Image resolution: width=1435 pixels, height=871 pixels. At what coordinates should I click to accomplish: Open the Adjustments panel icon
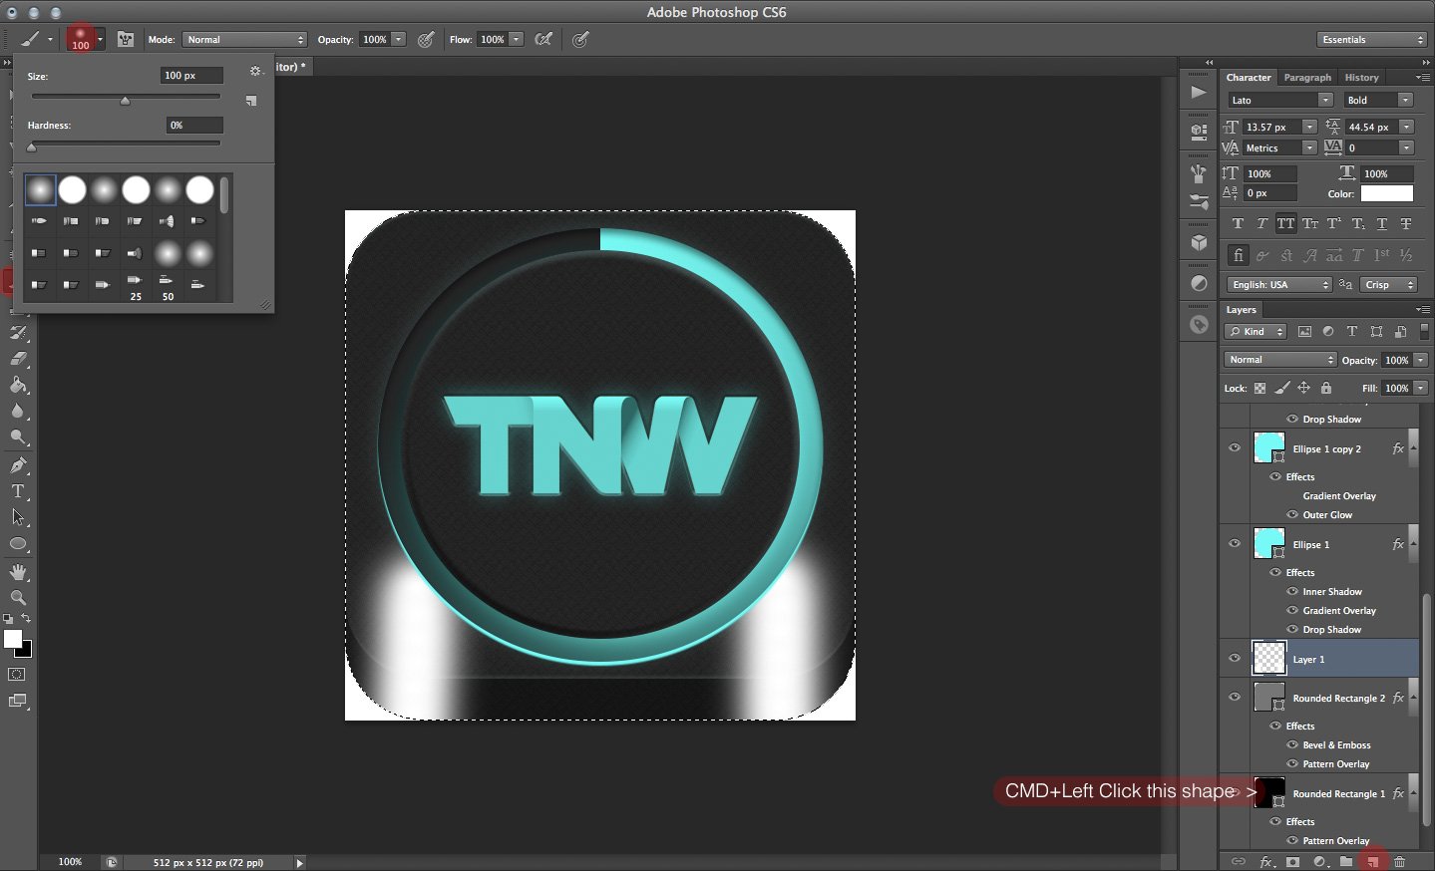1199,284
